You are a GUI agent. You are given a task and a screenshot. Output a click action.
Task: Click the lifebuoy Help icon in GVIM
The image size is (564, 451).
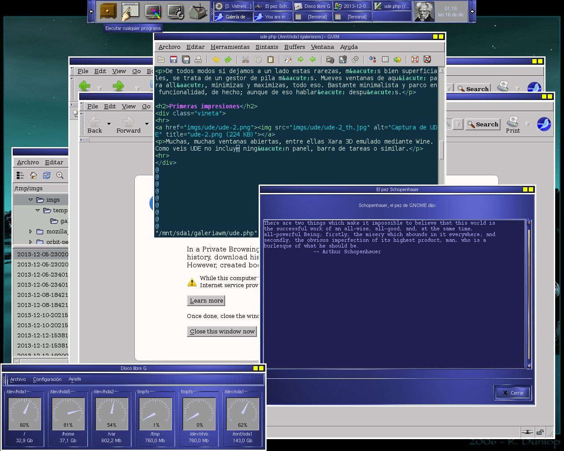tap(415, 59)
